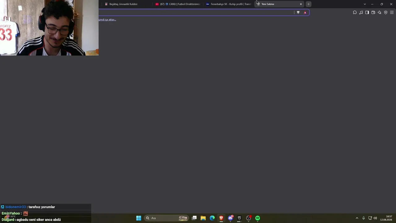Open the media control music note icon
396x223 pixels.
tap(361, 12)
